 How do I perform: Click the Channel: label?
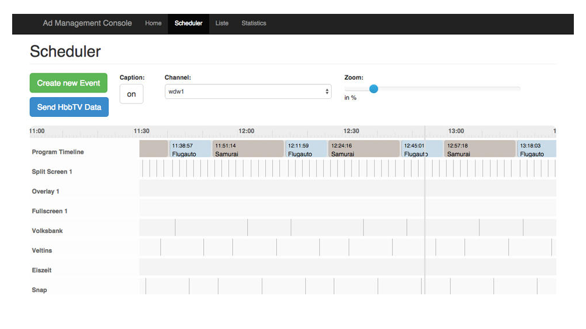coord(178,77)
